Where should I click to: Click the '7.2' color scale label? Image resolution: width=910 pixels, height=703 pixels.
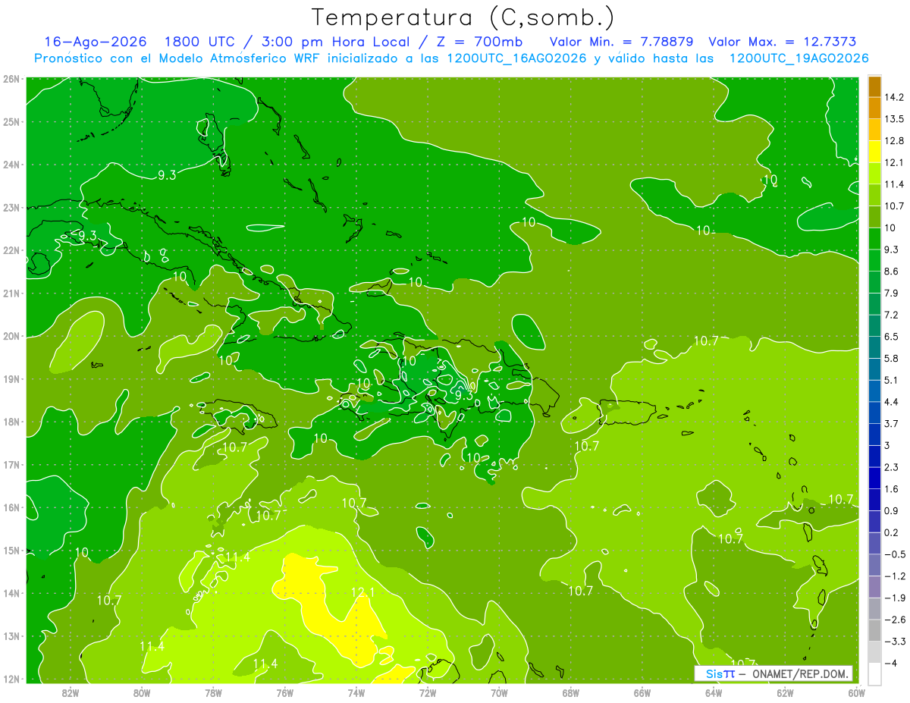[893, 315]
